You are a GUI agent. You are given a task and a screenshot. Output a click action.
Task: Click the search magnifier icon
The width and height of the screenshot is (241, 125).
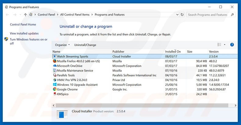[x=232, y=15]
